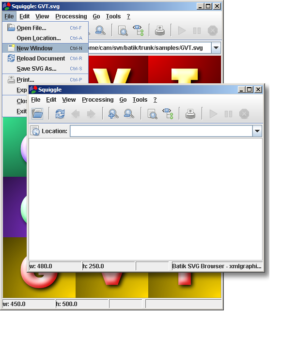Choose Open Location... from File menu
This screenshot has width=281, height=338.
tap(45, 38)
